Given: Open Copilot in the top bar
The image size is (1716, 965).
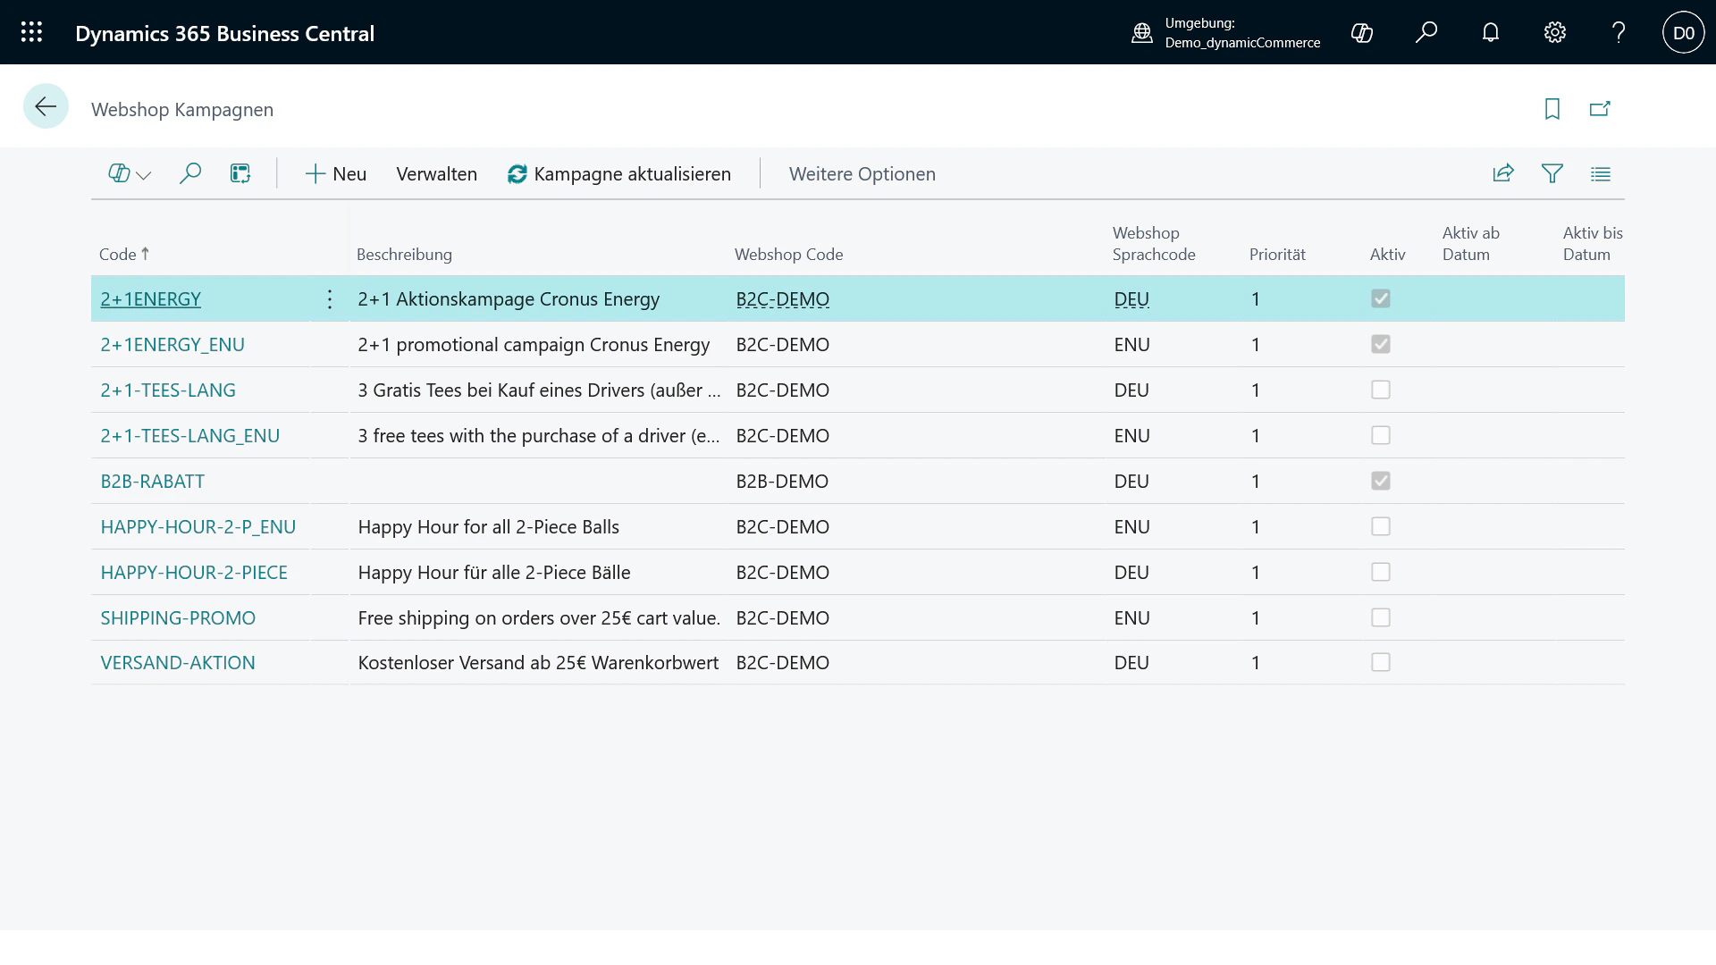Looking at the screenshot, I should (x=1362, y=33).
